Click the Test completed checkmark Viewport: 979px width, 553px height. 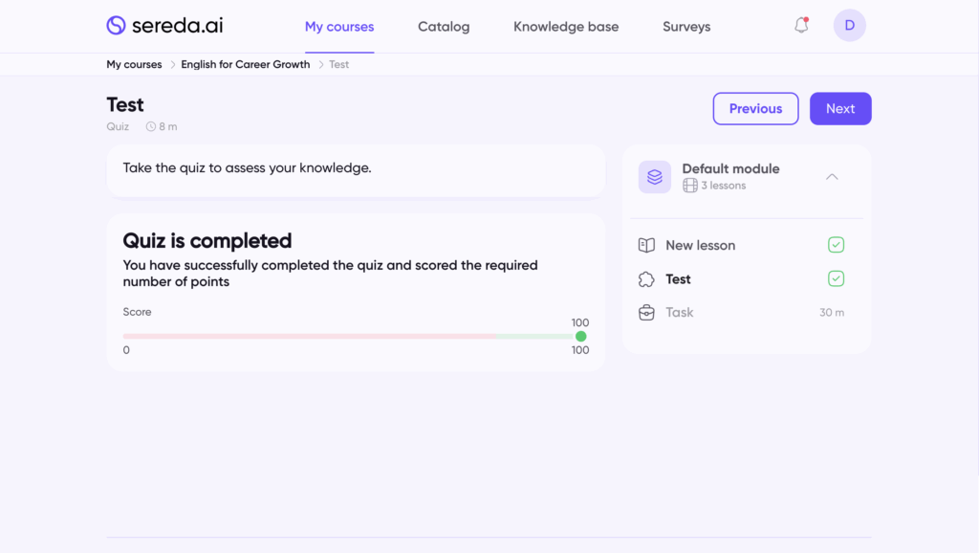click(x=836, y=279)
